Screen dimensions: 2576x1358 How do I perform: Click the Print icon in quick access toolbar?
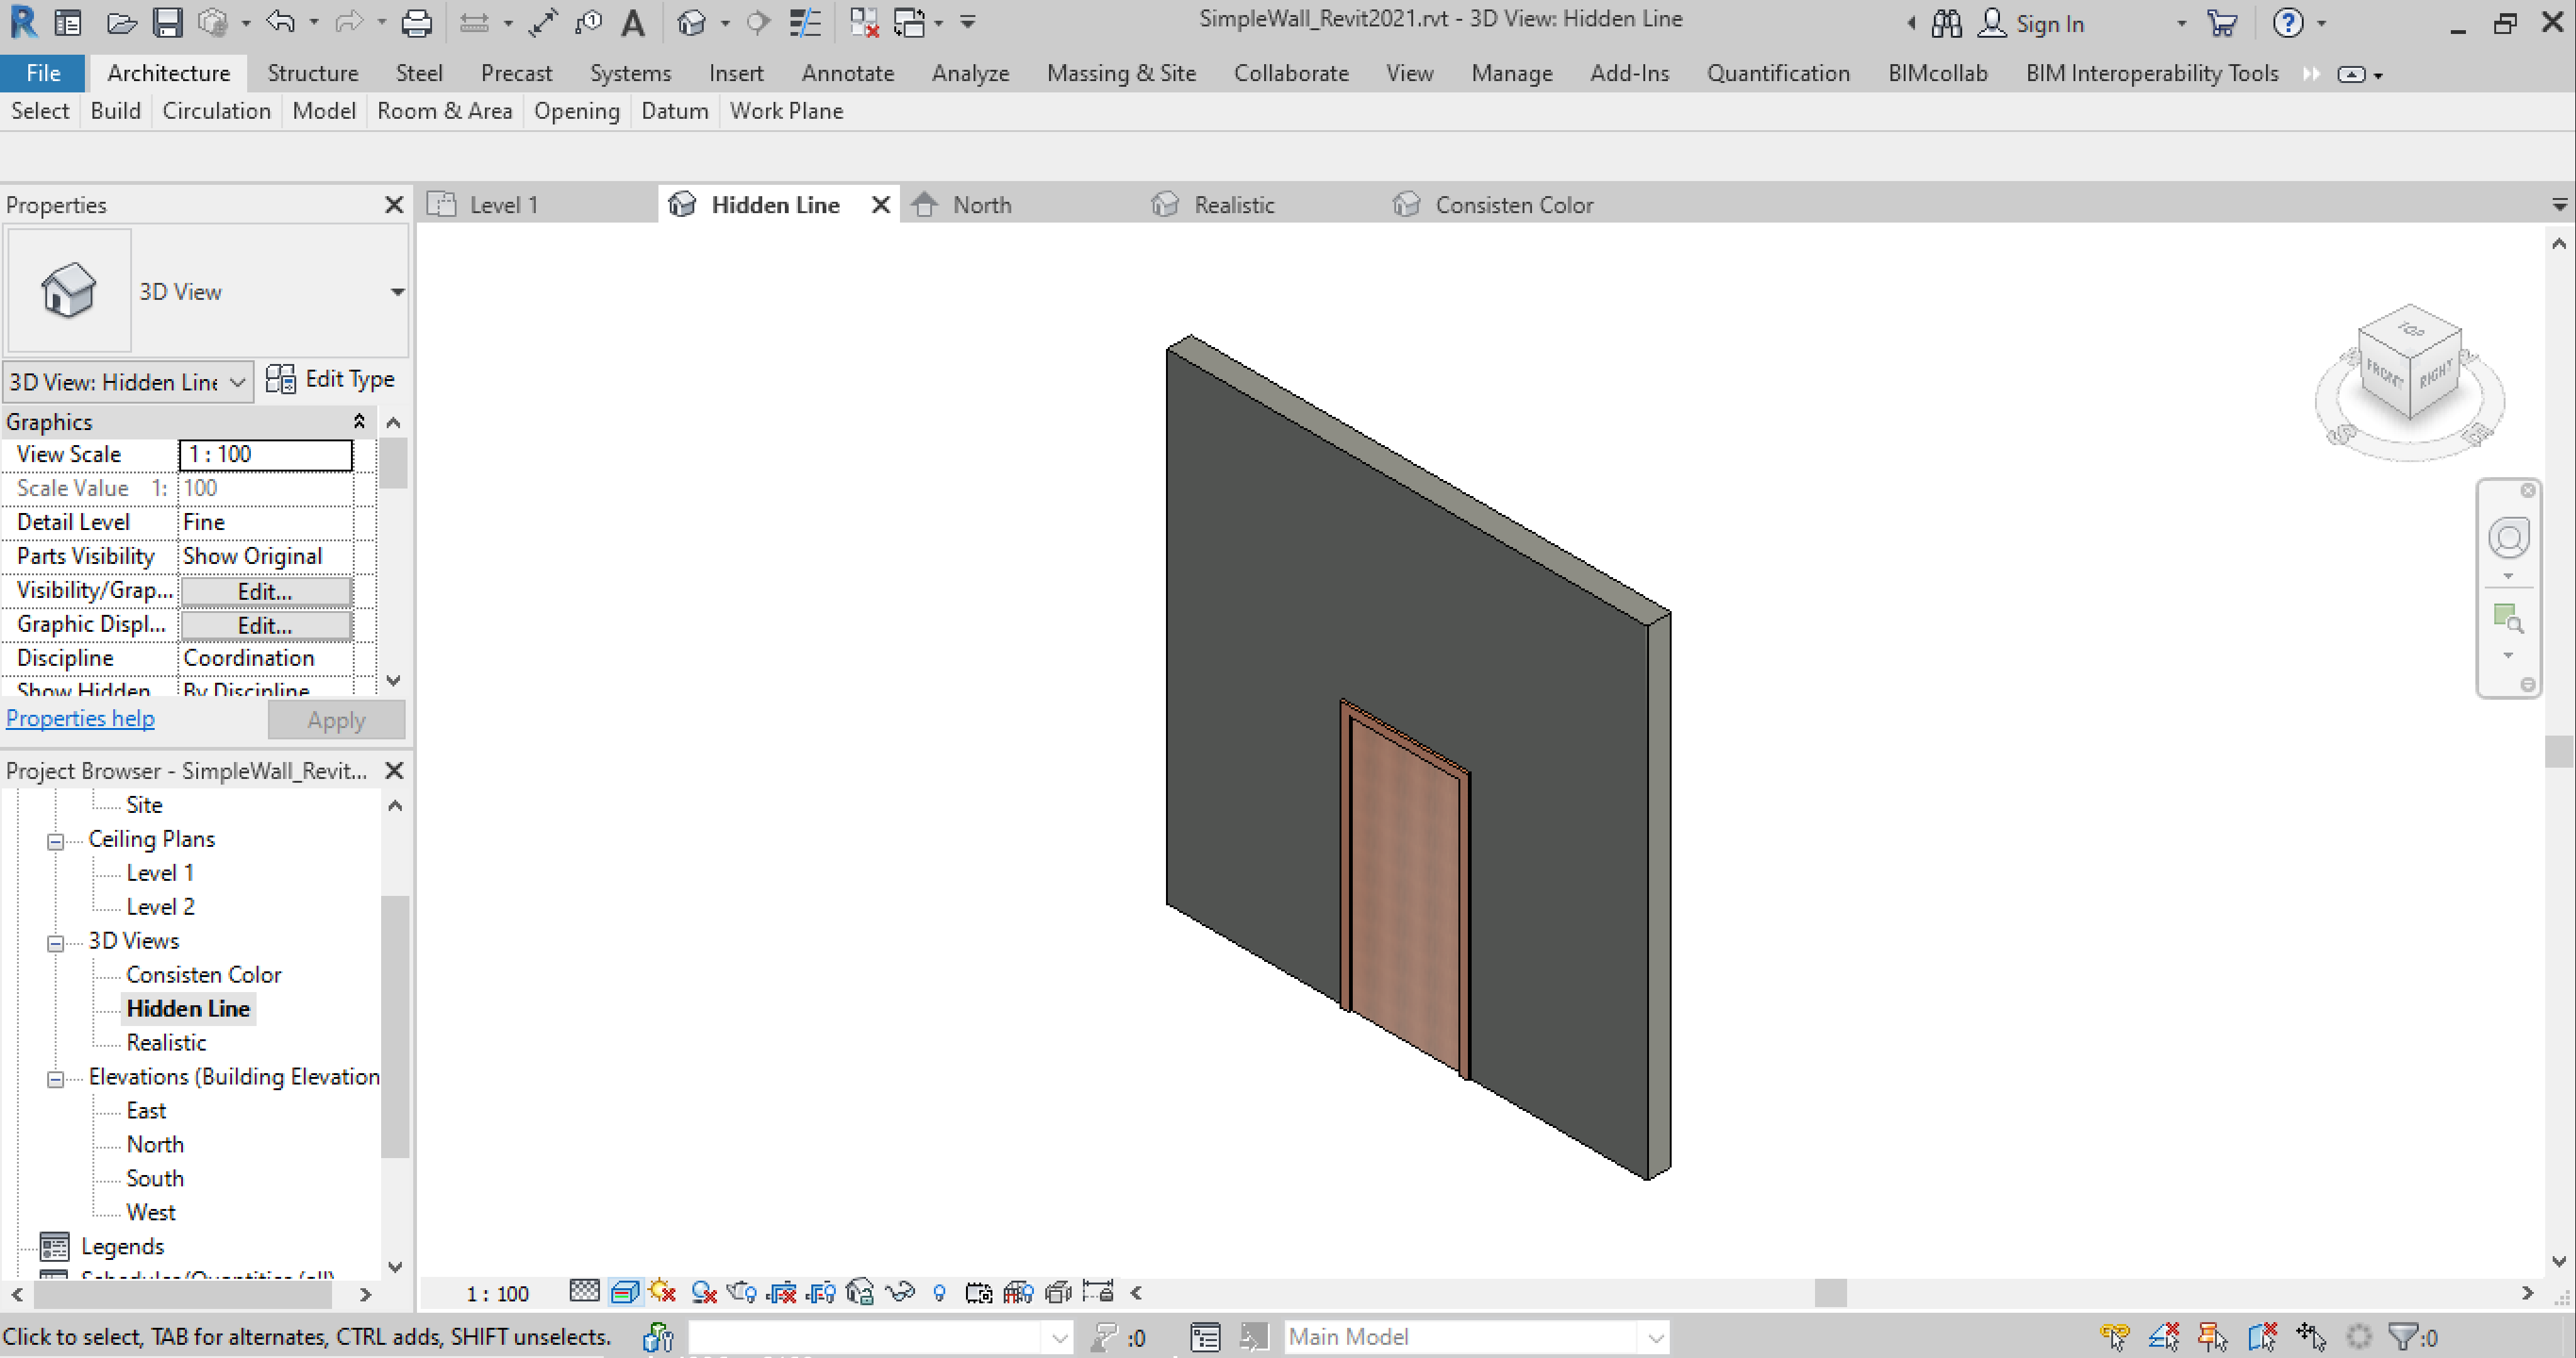416,22
